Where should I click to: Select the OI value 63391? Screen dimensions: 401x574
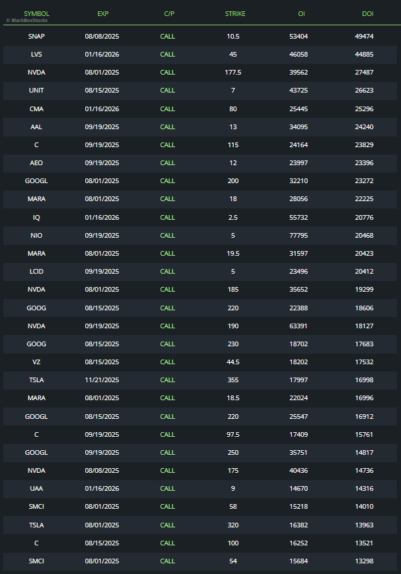(298, 326)
